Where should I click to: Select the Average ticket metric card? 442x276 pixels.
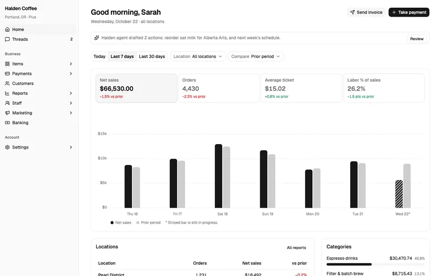pos(301,88)
